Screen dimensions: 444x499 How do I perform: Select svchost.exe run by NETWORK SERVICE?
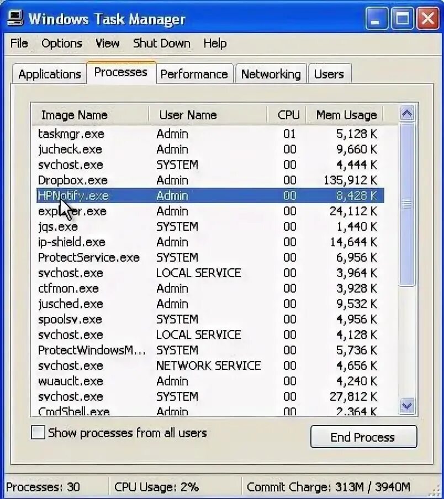pyautogui.click(x=210, y=365)
